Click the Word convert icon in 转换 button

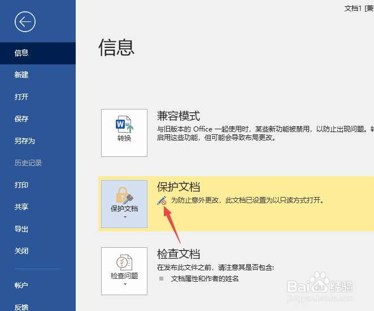pos(124,124)
